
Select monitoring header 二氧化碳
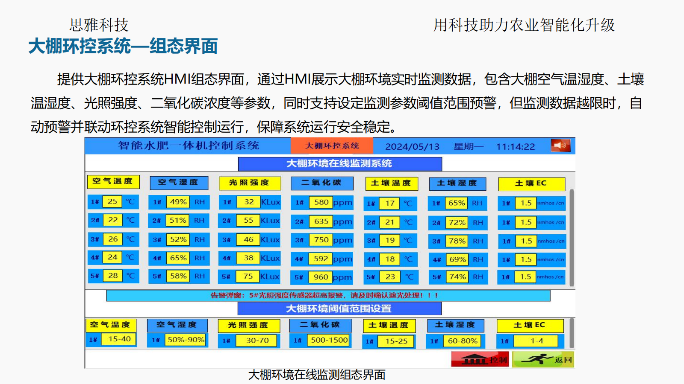[322, 183]
